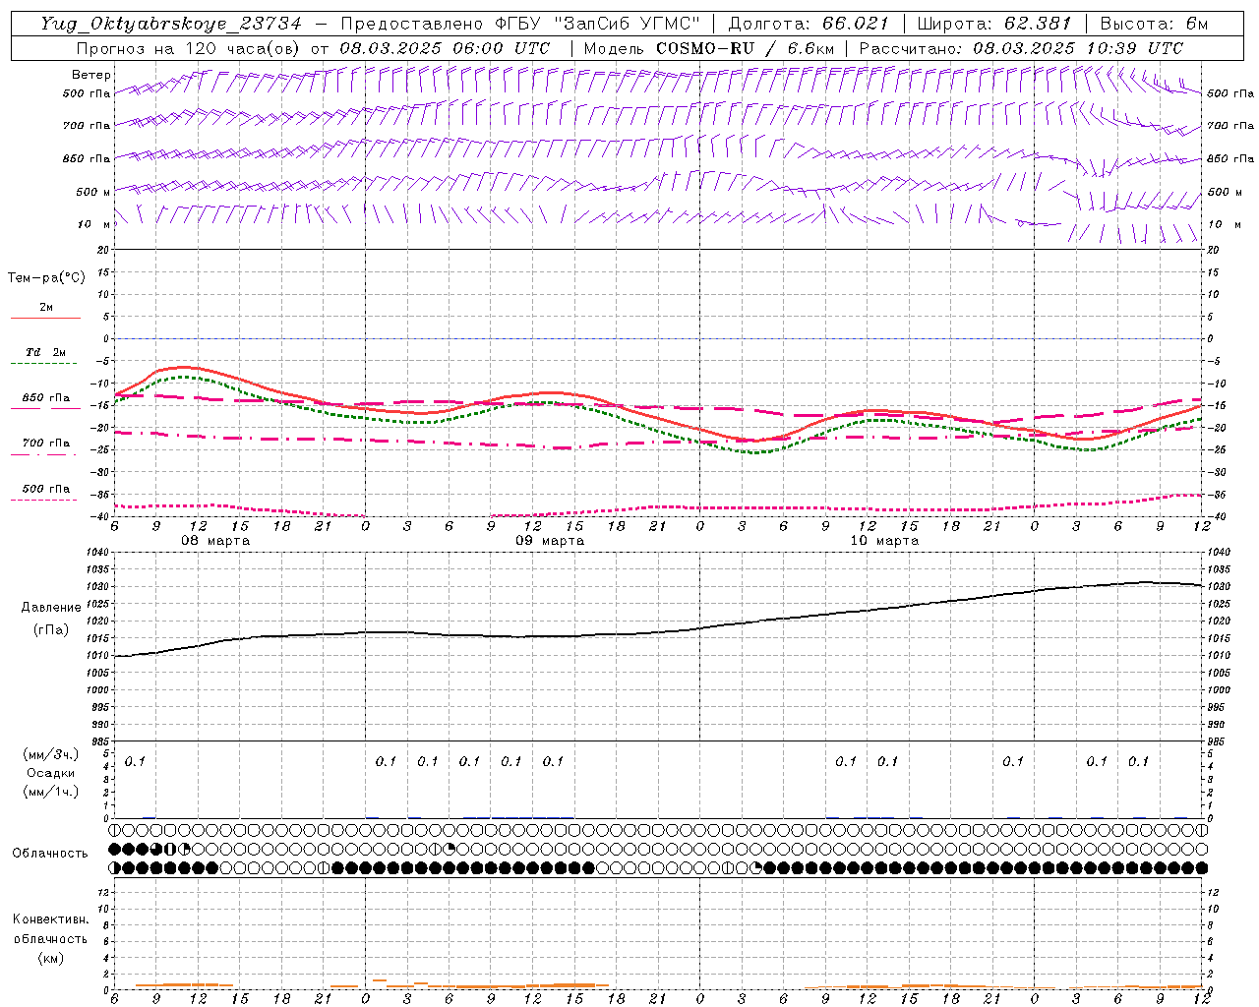
Task: Select the "(мм/3ч.)" precipitation unit label
Action: (50, 754)
